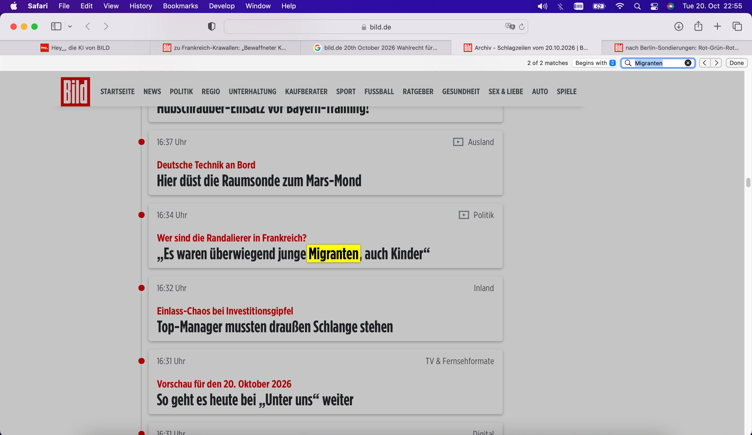The width and height of the screenshot is (752, 435).
Task: Open the 'Begins with' match dropdown
Action: [x=595, y=63]
